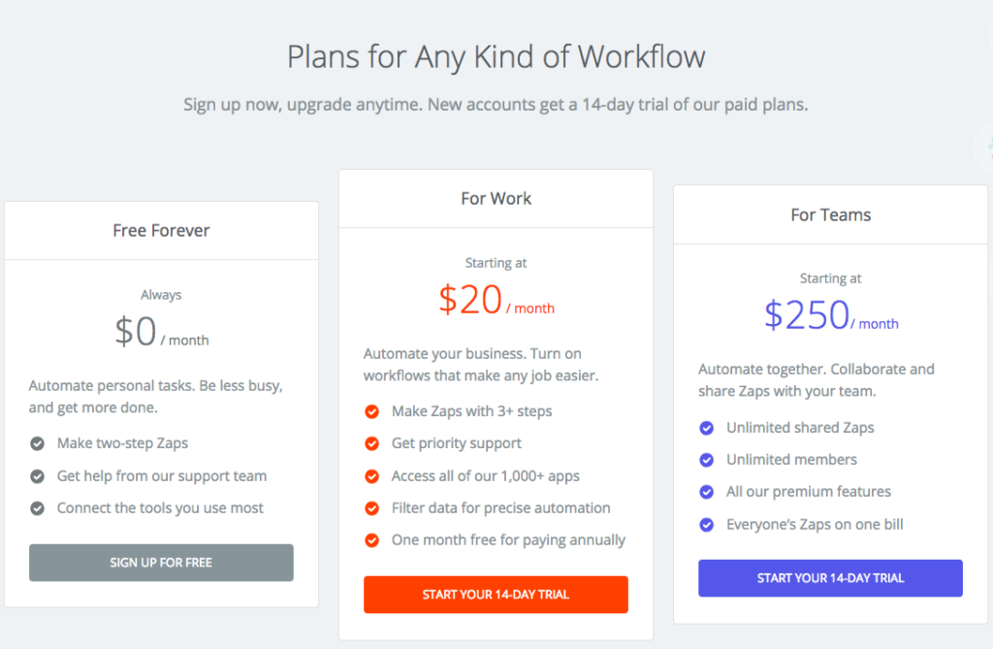Image resolution: width=993 pixels, height=649 pixels.
Task: Click the gray Sign Up For Free button
Action: click(161, 563)
